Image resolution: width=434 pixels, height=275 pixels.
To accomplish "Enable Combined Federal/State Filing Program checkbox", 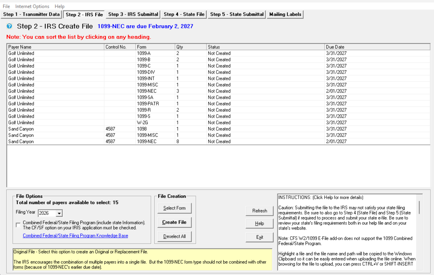I will pyautogui.click(x=18, y=225).
